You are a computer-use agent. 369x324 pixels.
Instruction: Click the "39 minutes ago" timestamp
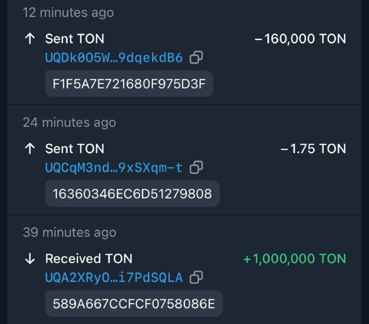point(69,232)
